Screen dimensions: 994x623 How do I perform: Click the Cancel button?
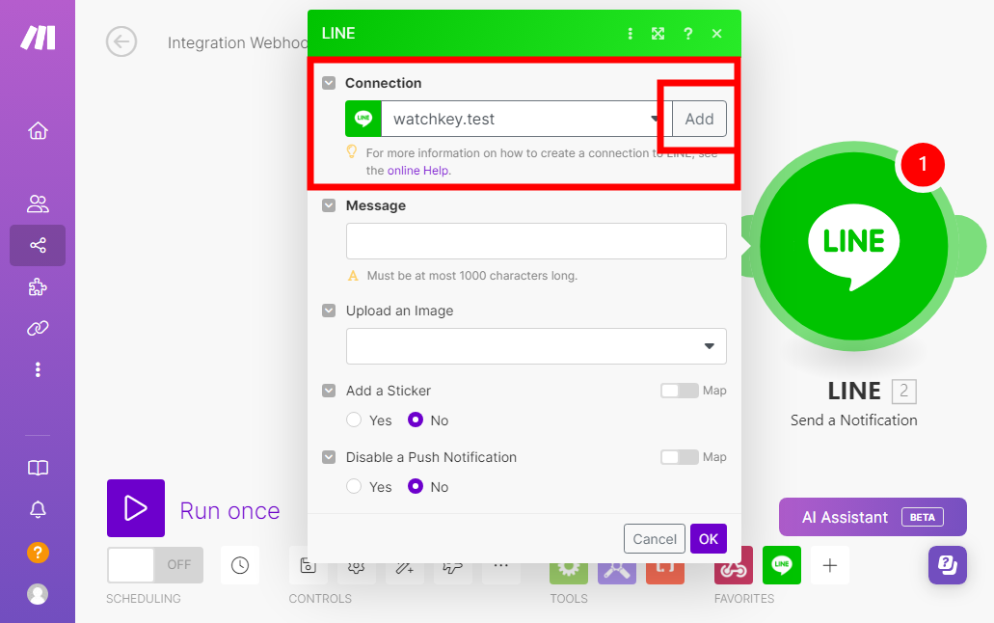(x=655, y=539)
